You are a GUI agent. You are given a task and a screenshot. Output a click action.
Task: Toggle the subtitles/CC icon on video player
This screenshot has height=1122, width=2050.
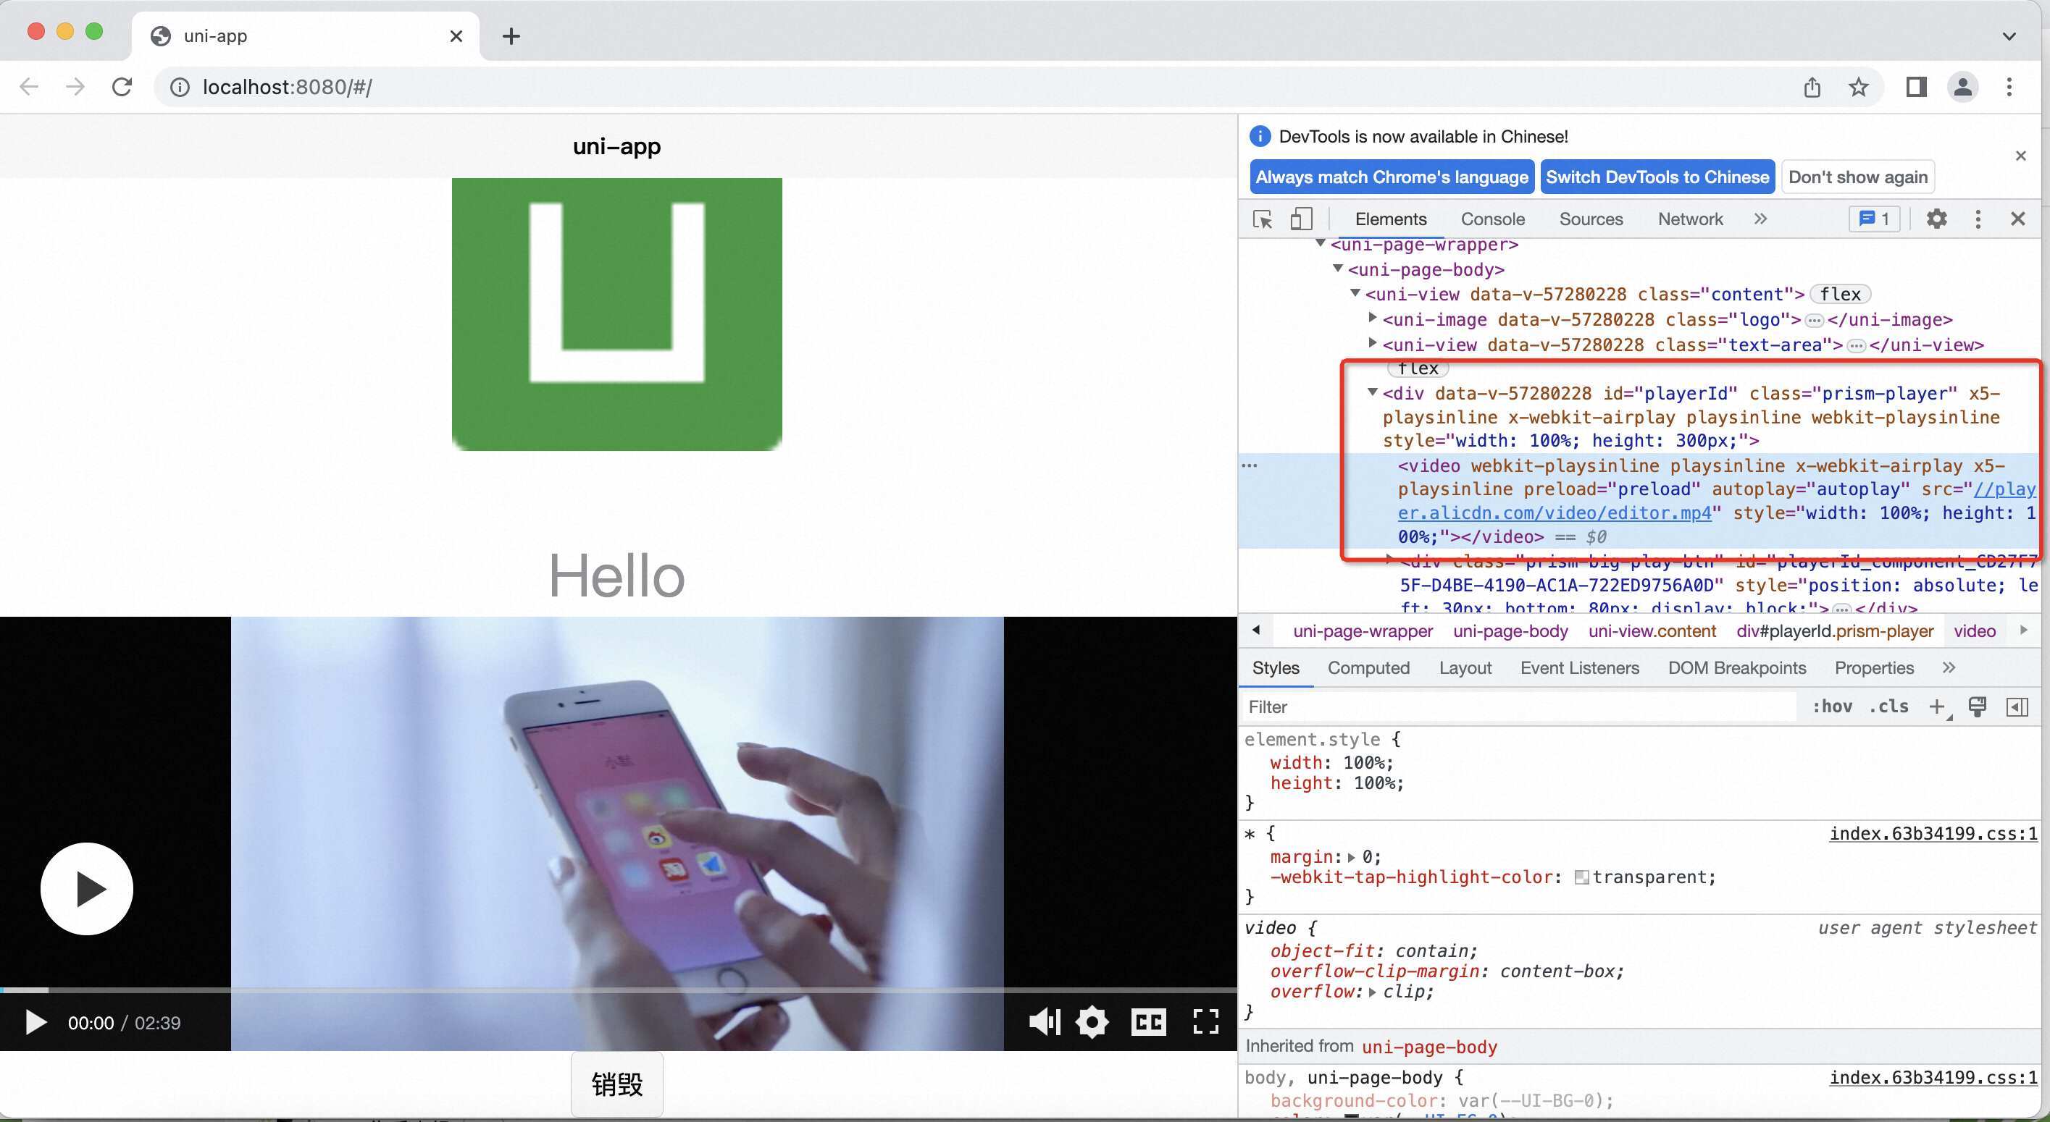coord(1150,1023)
